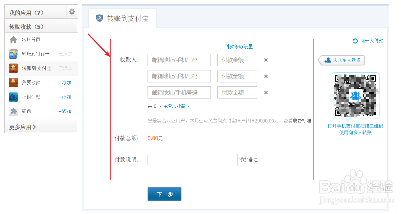The height and width of the screenshot is (214, 416).
Task: Focus first 邮箱地址/手机号码 field
Action: (x=179, y=60)
